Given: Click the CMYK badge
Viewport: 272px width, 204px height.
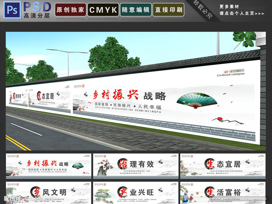Looking at the screenshot, I should pyautogui.click(x=103, y=10).
